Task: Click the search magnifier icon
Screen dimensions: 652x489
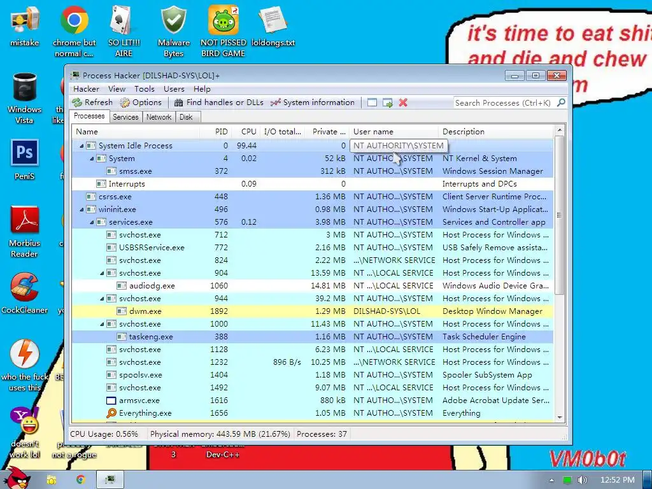Action: tap(561, 103)
